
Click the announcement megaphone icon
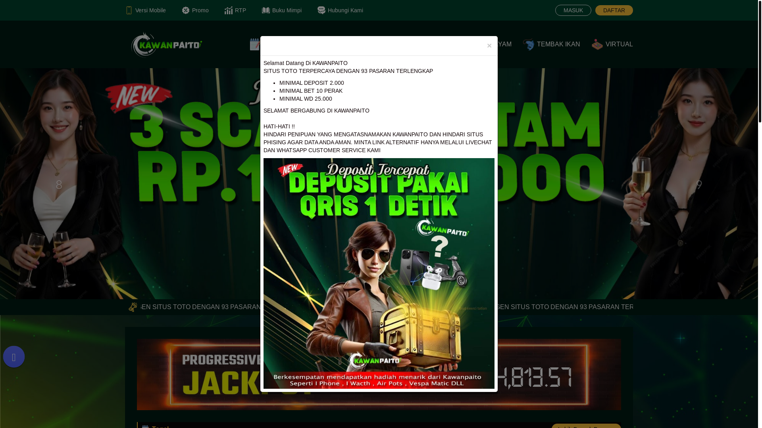point(133,307)
